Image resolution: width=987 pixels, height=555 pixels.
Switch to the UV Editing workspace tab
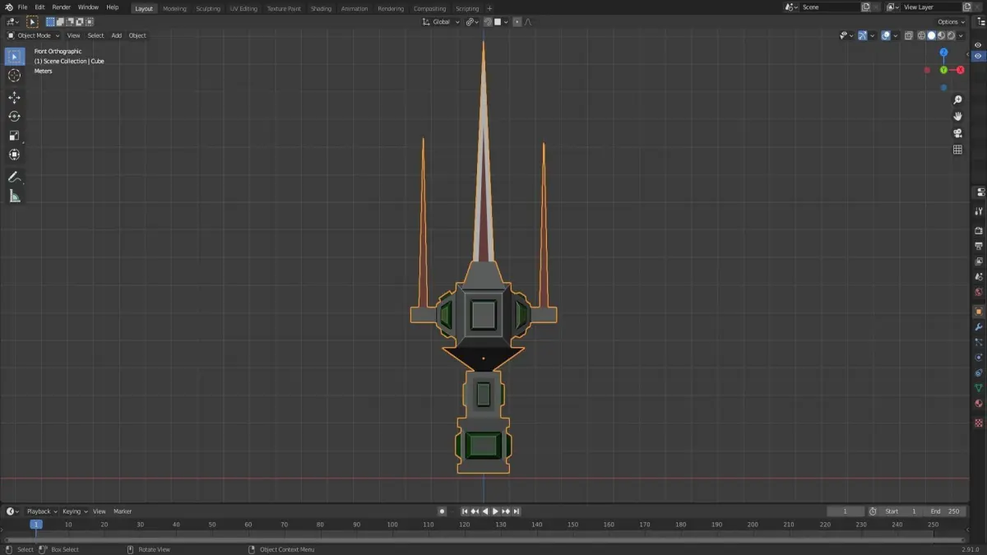point(243,8)
